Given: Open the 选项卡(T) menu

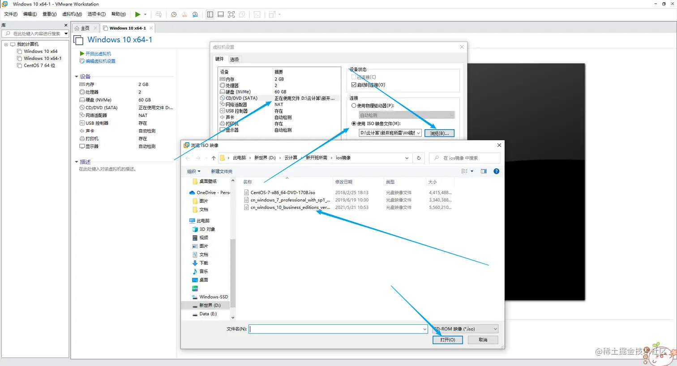Looking at the screenshot, I should tap(97, 14).
